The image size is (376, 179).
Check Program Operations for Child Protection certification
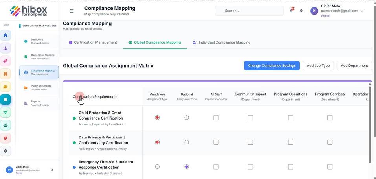pyautogui.click(x=291, y=118)
